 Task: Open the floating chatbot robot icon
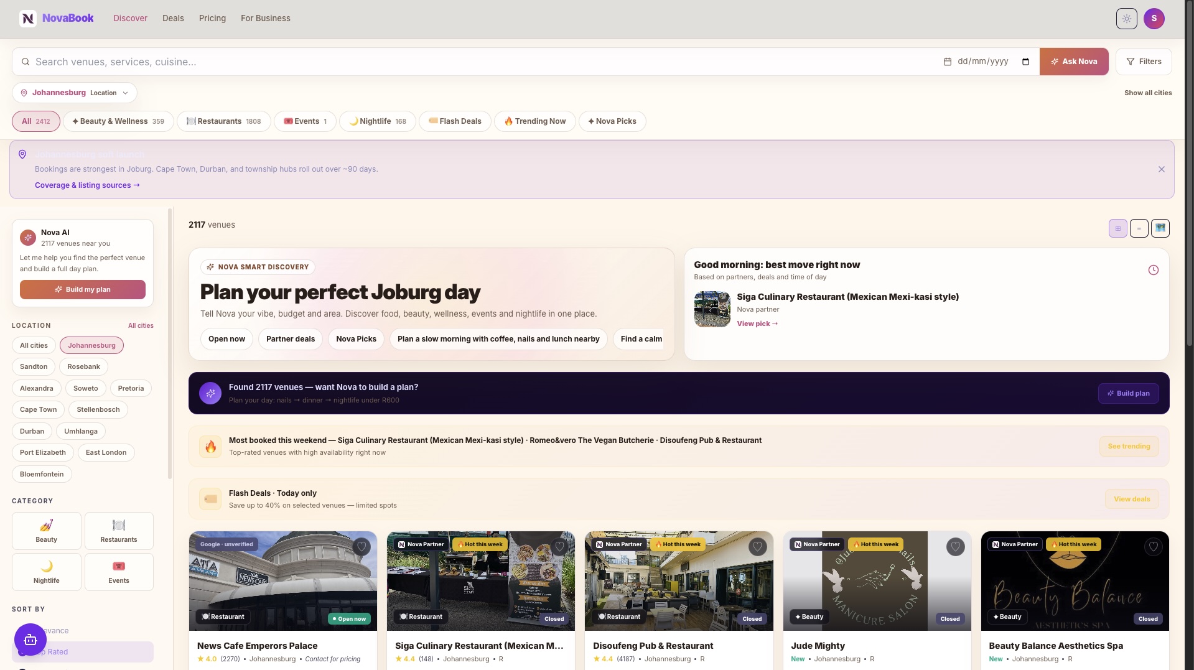pyautogui.click(x=30, y=640)
